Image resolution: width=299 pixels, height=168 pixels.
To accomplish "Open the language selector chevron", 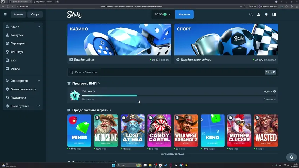I will (x=39, y=106).
